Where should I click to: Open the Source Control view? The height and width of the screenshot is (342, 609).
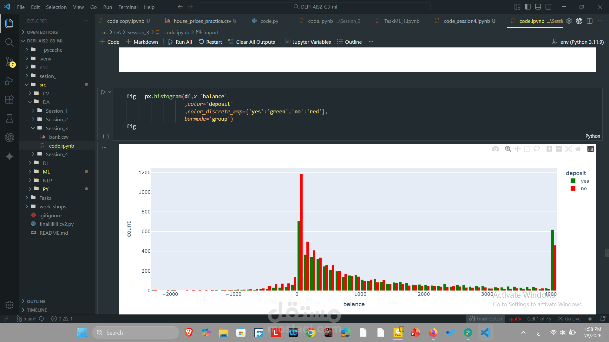(x=9, y=61)
